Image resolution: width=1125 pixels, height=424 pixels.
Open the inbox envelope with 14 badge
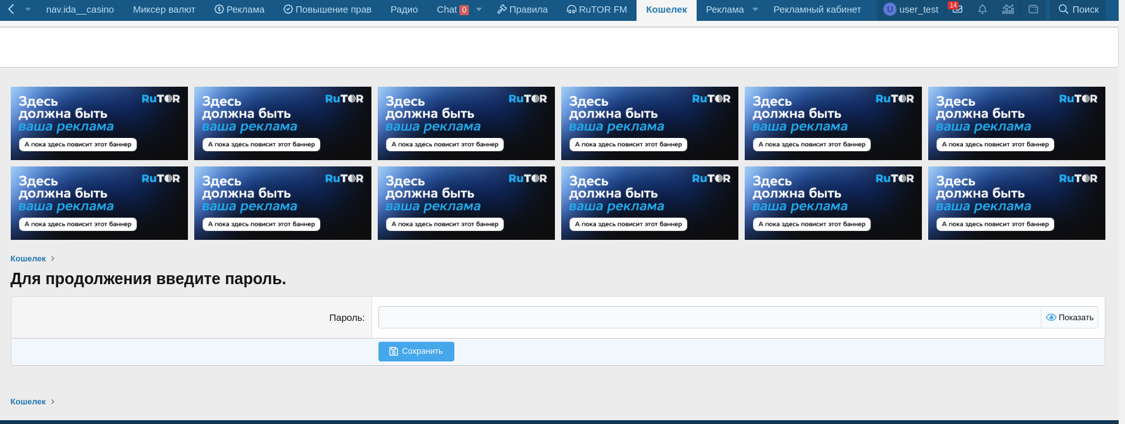click(957, 9)
